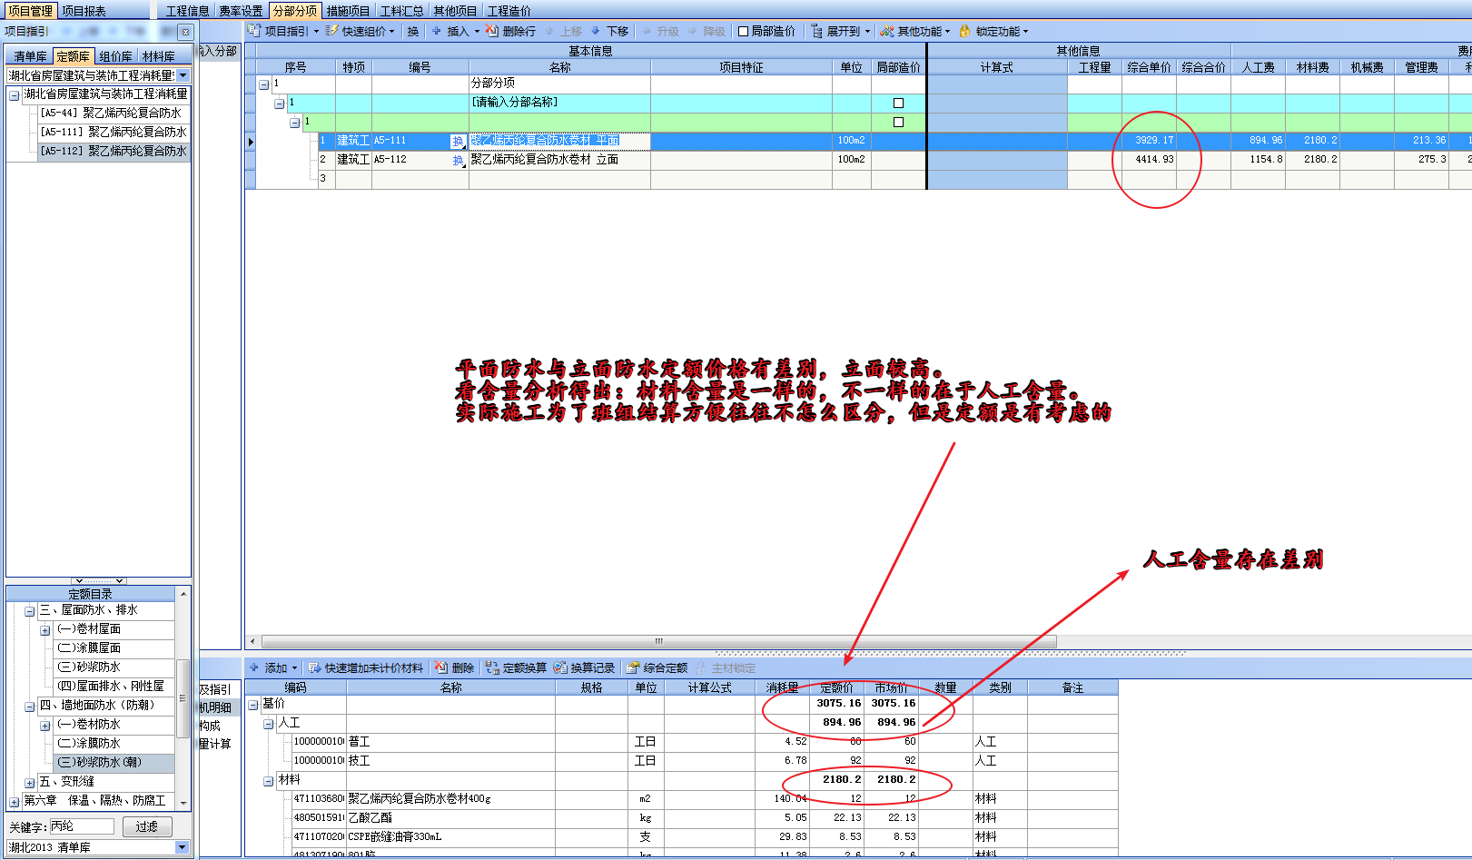Image resolution: width=1472 pixels, height=860 pixels.
Task: Expand (一)卷材防水 tree node
Action: (44, 726)
